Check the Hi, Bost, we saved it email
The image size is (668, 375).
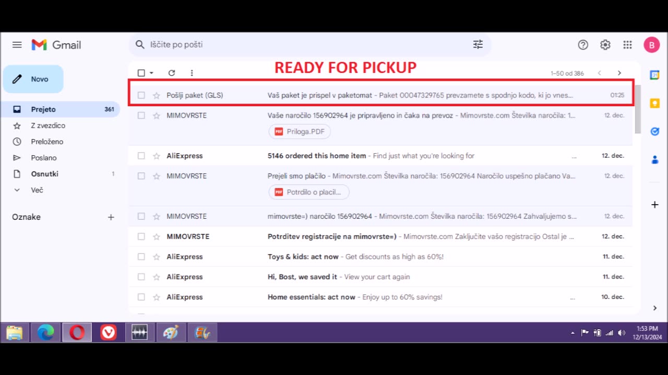tap(141, 277)
